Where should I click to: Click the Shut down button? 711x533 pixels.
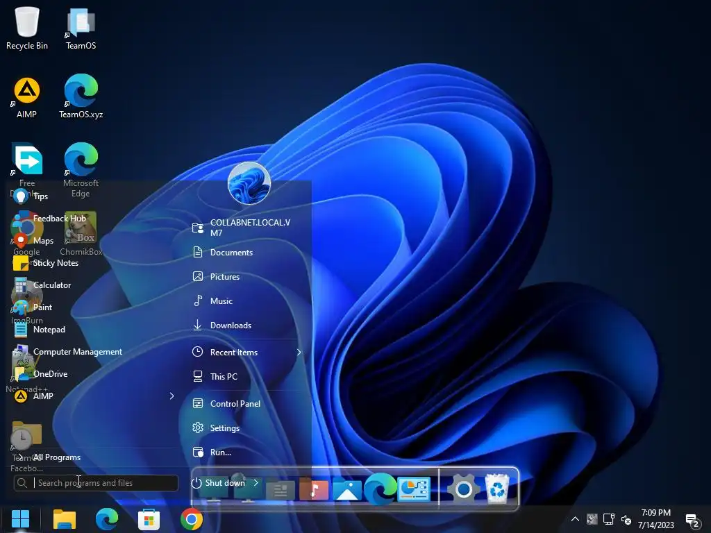[219, 483]
